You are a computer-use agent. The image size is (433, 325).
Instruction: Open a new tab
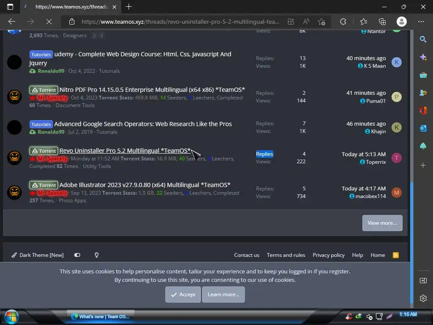pos(129,7)
